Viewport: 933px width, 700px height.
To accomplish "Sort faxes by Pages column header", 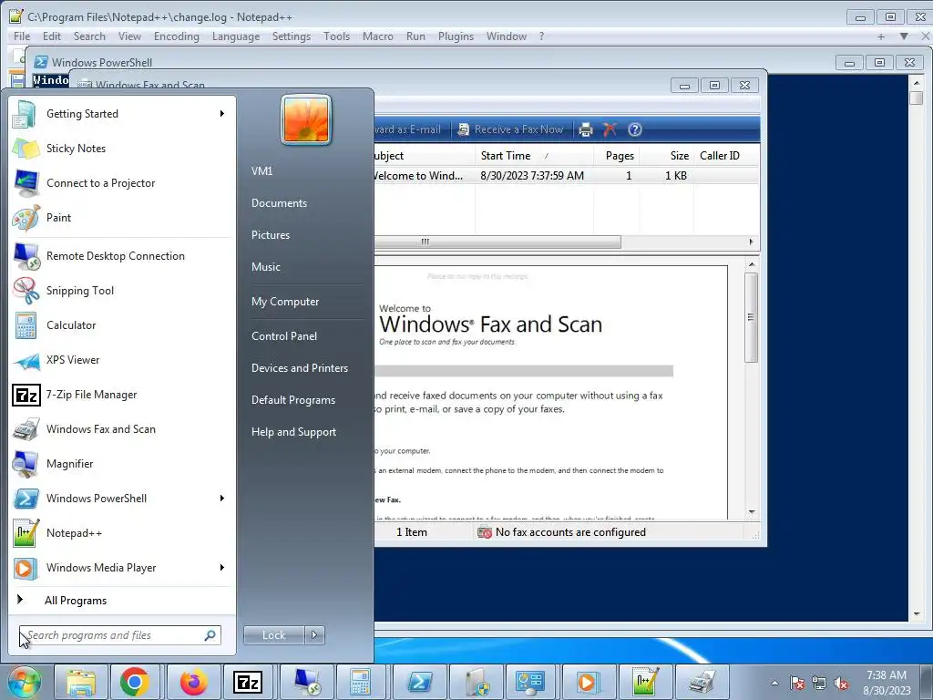I will pos(617,156).
